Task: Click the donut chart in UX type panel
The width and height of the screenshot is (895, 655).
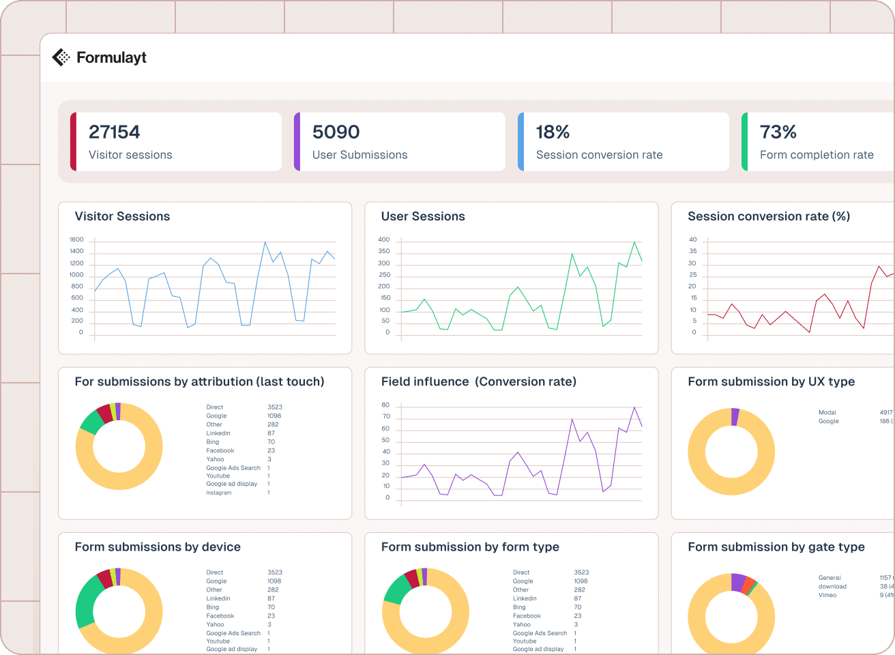Action: coord(731,452)
